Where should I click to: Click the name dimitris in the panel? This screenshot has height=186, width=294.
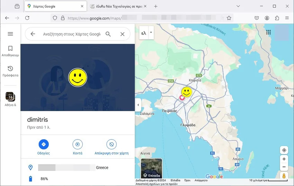37,119
